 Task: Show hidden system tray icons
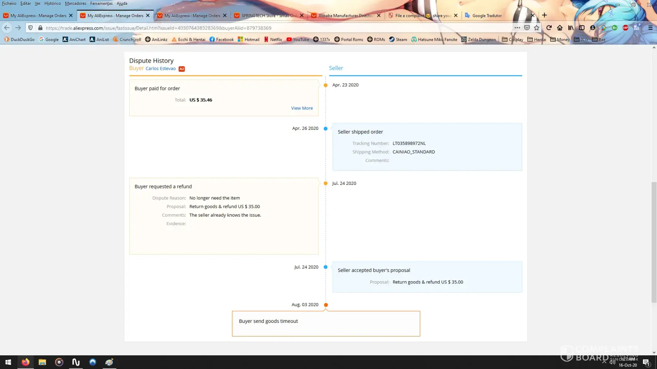604,362
